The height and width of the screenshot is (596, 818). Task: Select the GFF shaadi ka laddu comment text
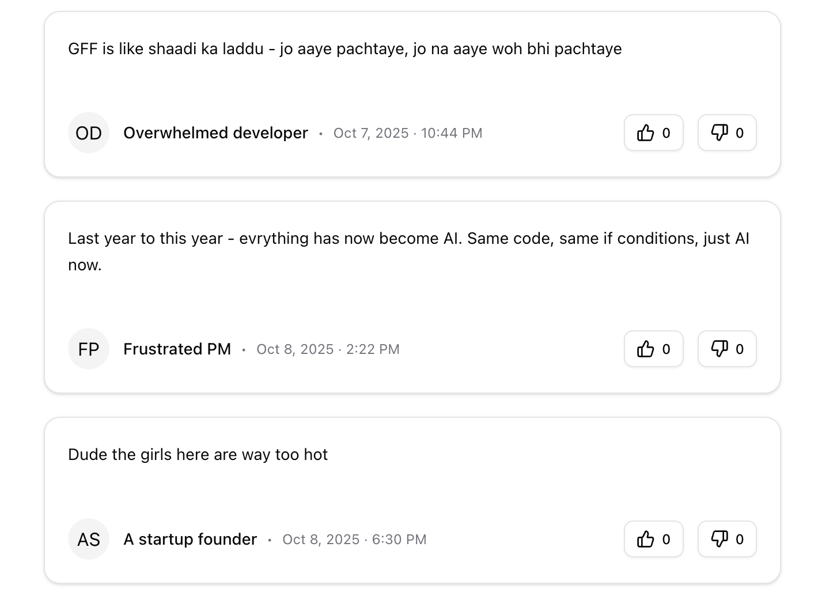click(344, 48)
